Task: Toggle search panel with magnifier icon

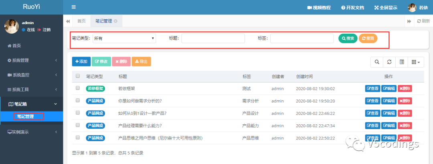Action: (x=376, y=62)
